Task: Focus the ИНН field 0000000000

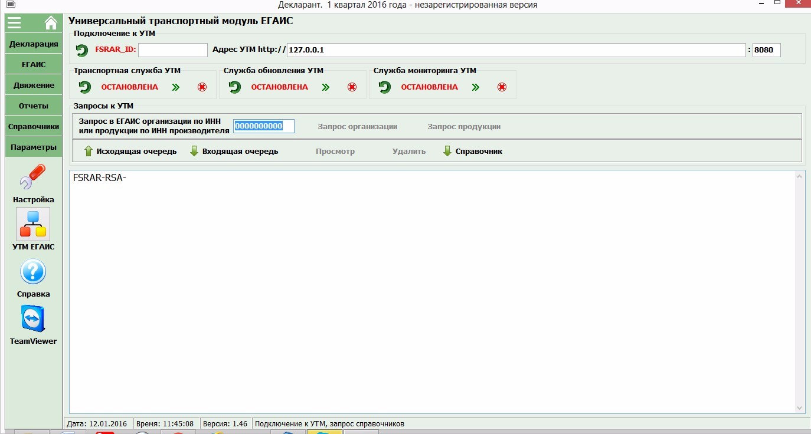Action: [264, 126]
